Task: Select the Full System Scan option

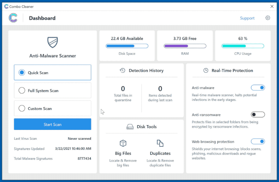Action: click(x=53, y=90)
